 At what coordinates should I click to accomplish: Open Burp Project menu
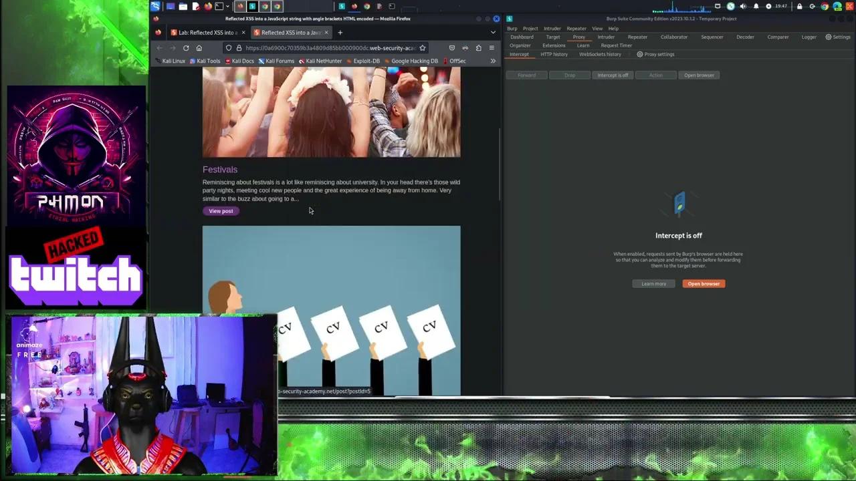tap(530, 29)
